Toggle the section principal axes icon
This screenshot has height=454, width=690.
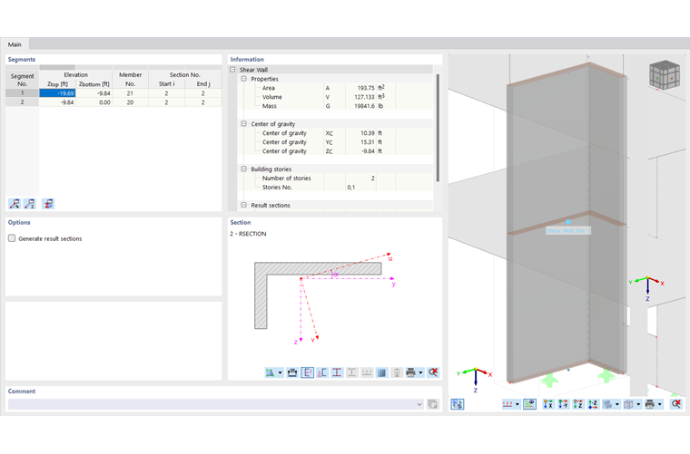coord(322,372)
